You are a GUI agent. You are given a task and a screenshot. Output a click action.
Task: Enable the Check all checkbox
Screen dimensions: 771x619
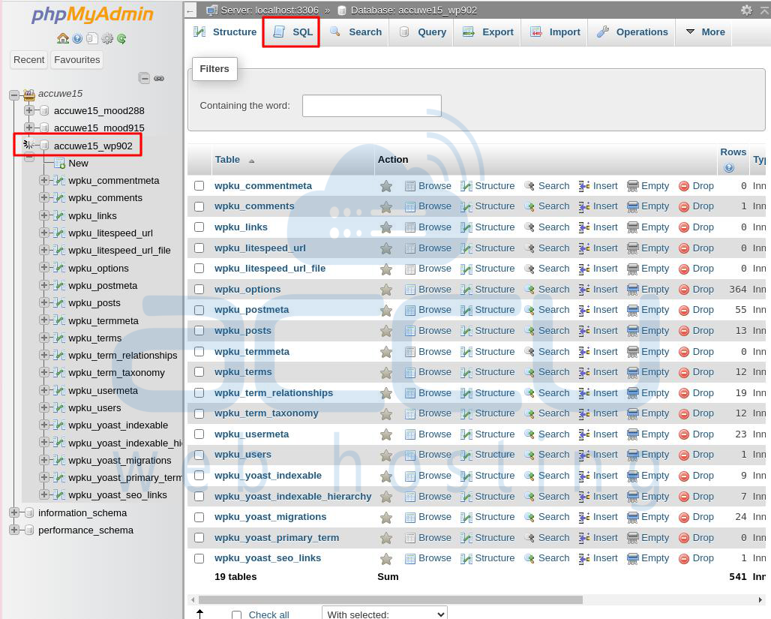click(x=236, y=615)
